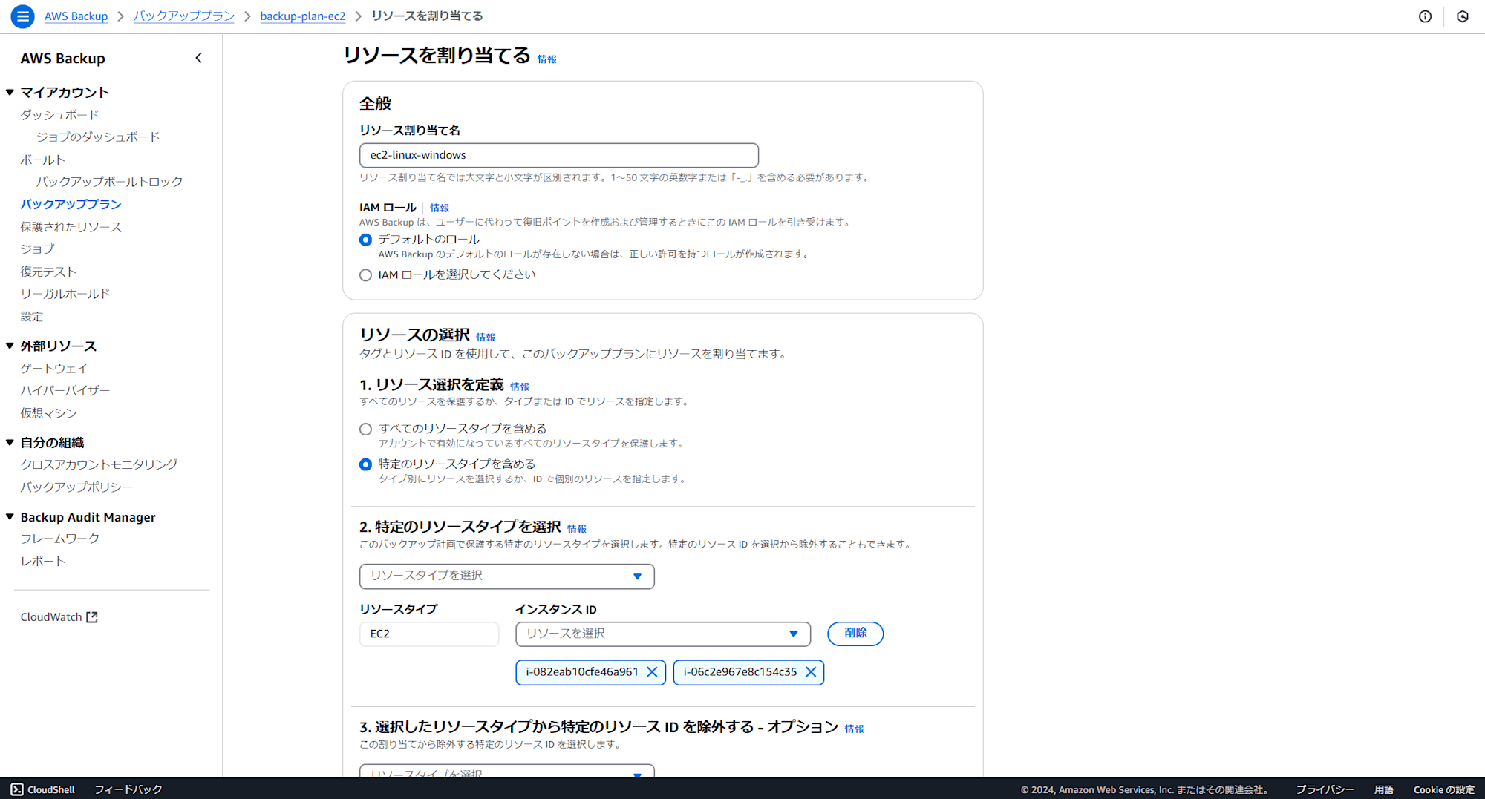Image resolution: width=1485 pixels, height=799 pixels.
Task: Click the CloudWatch external link icon
Action: (x=92, y=617)
